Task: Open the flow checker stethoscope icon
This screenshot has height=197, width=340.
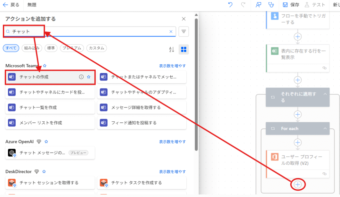Action: coord(271,5)
